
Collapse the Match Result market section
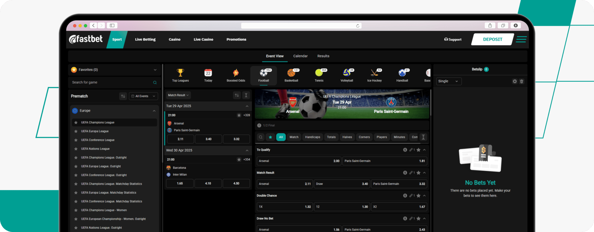pos(424,173)
